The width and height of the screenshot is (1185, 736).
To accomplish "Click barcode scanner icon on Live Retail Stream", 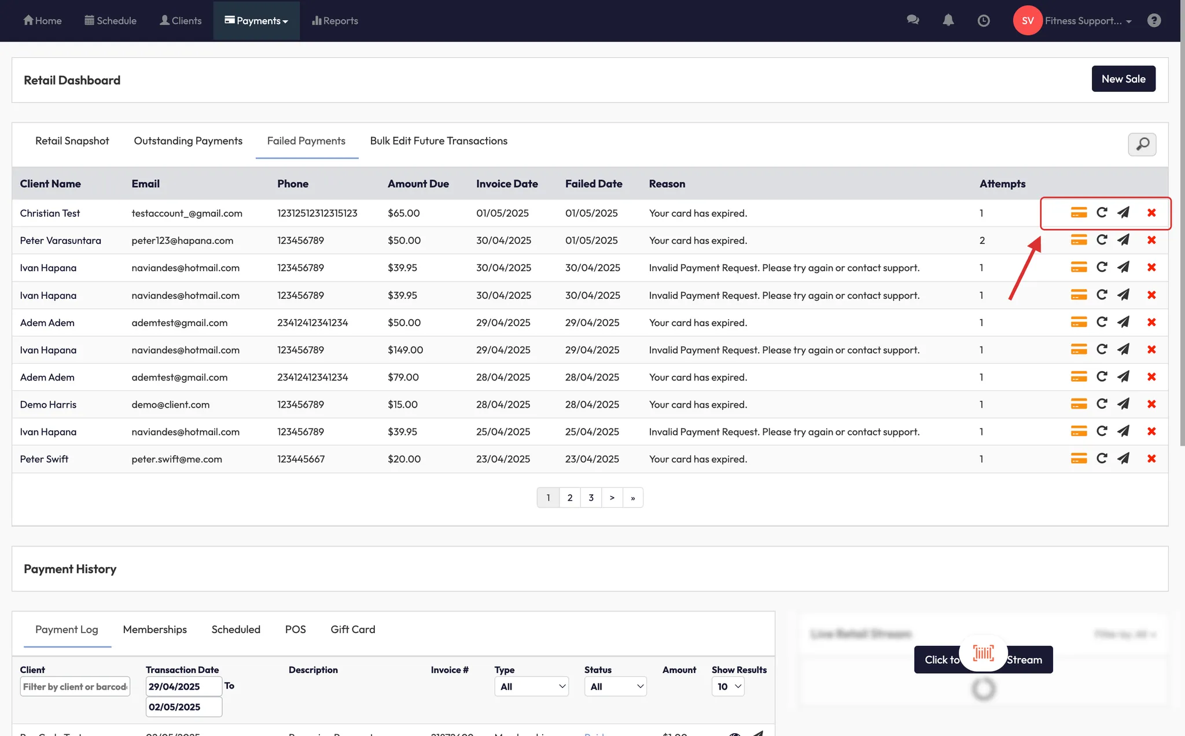I will click(983, 653).
